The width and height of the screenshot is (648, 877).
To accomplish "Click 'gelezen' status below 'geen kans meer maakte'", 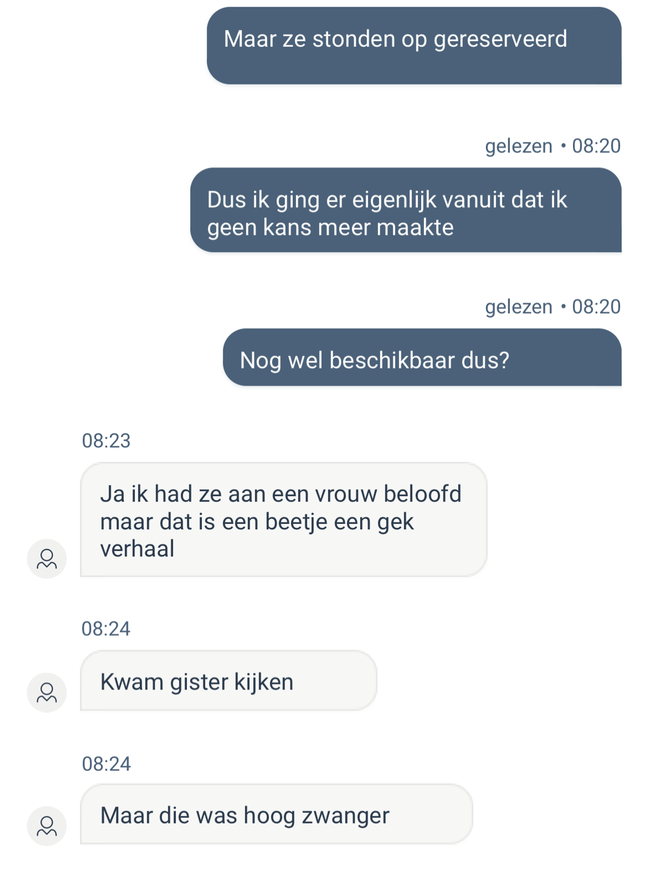I will (518, 307).
